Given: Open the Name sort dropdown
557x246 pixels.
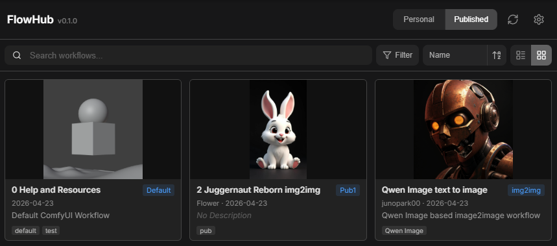Looking at the screenshot, I should [455, 55].
